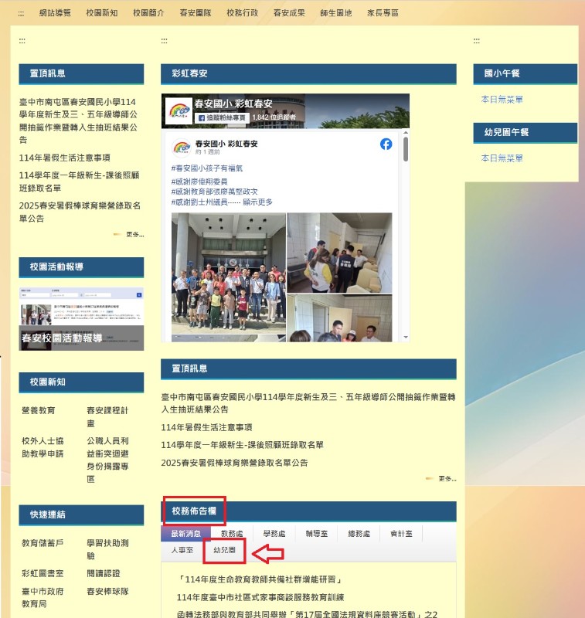Expand the 師生園地 navigation menu
This screenshot has height=618, width=585.
(335, 13)
